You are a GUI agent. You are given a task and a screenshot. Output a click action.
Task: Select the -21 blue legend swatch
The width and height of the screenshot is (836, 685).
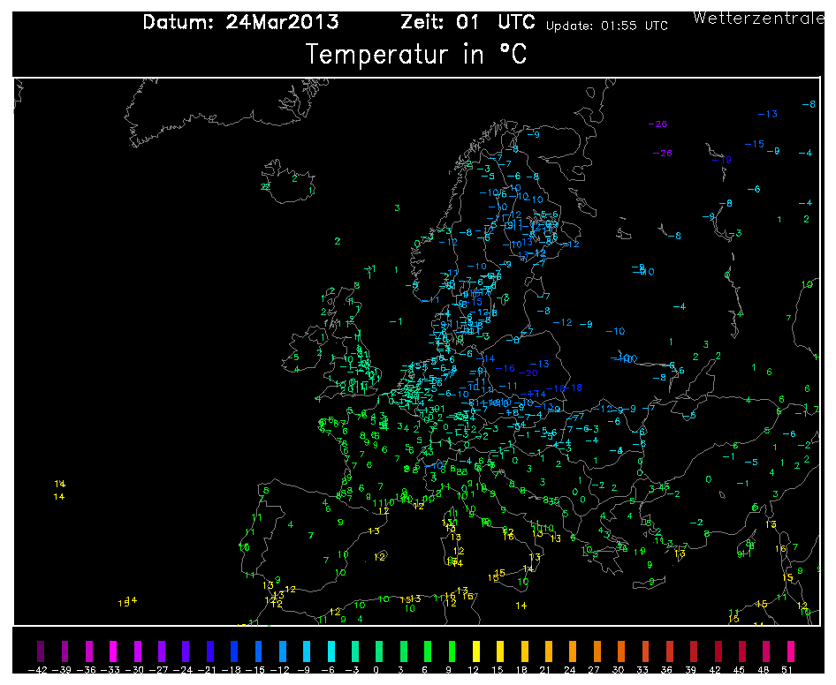pyautogui.click(x=210, y=651)
